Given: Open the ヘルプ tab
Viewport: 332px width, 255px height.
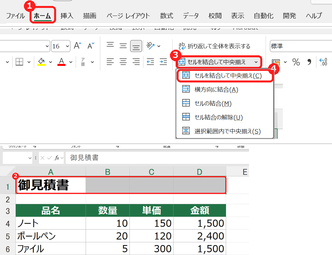Looking at the screenshot, I should pos(314,16).
